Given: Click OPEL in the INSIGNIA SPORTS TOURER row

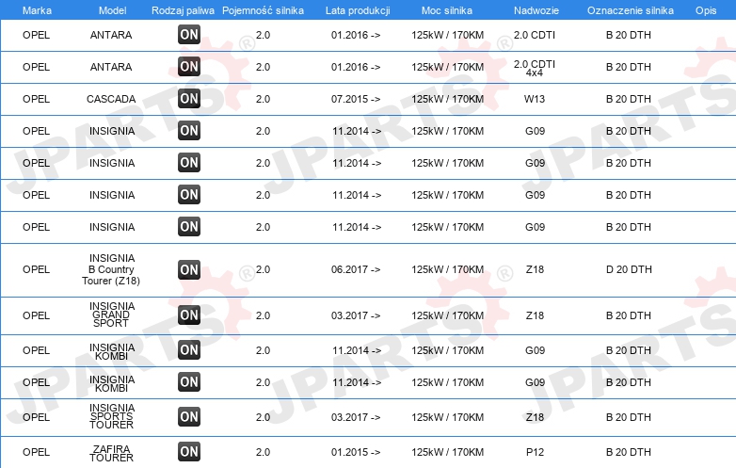Looking at the screenshot, I should click(x=36, y=417).
